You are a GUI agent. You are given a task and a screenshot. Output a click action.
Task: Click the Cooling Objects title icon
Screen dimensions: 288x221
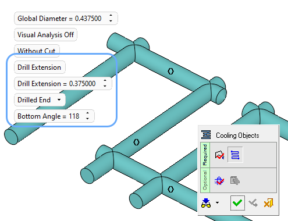tap(206, 135)
